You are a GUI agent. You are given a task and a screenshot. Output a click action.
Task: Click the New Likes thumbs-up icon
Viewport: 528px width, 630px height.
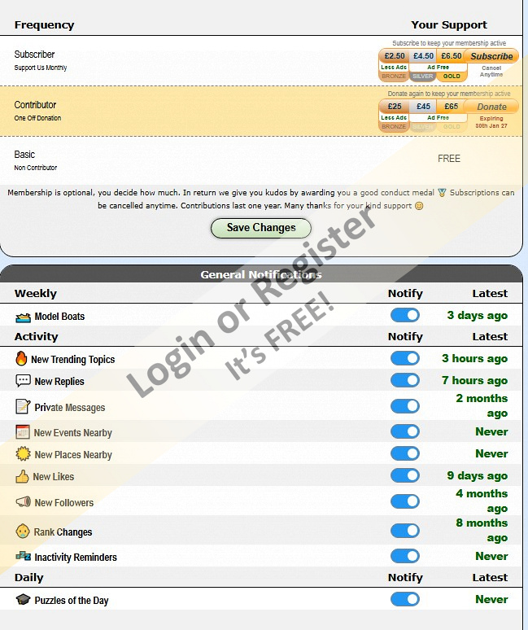[22, 476]
